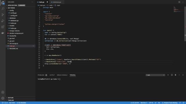Open database.go in the explorer
Screen dimensions: 186x104
pos(14,21)
